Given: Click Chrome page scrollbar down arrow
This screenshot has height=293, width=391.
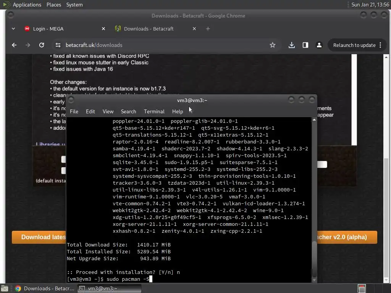Looking at the screenshot, I should (x=386, y=280).
